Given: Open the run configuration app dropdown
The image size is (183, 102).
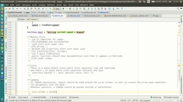Looking at the screenshot, I should [57, 9].
